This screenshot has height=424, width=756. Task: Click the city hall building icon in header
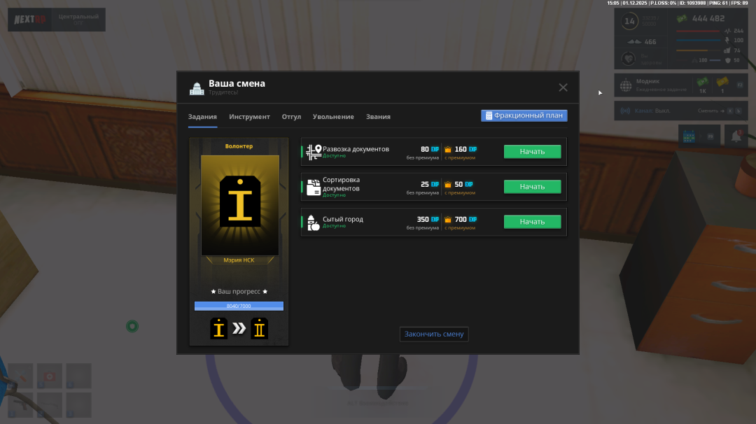click(x=197, y=88)
